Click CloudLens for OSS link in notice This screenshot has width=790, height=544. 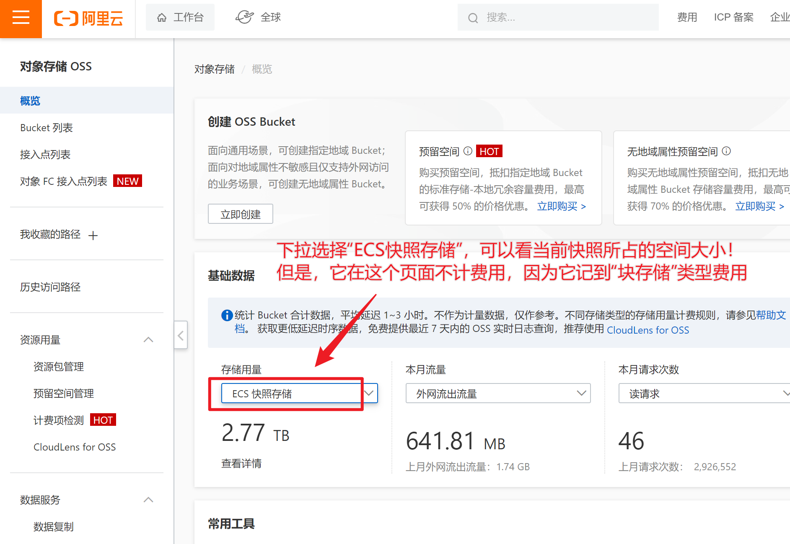648,330
